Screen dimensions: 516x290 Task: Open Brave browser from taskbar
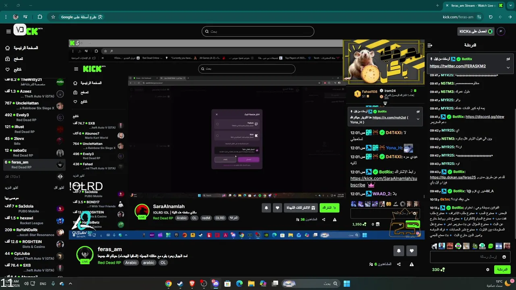(x=192, y=284)
